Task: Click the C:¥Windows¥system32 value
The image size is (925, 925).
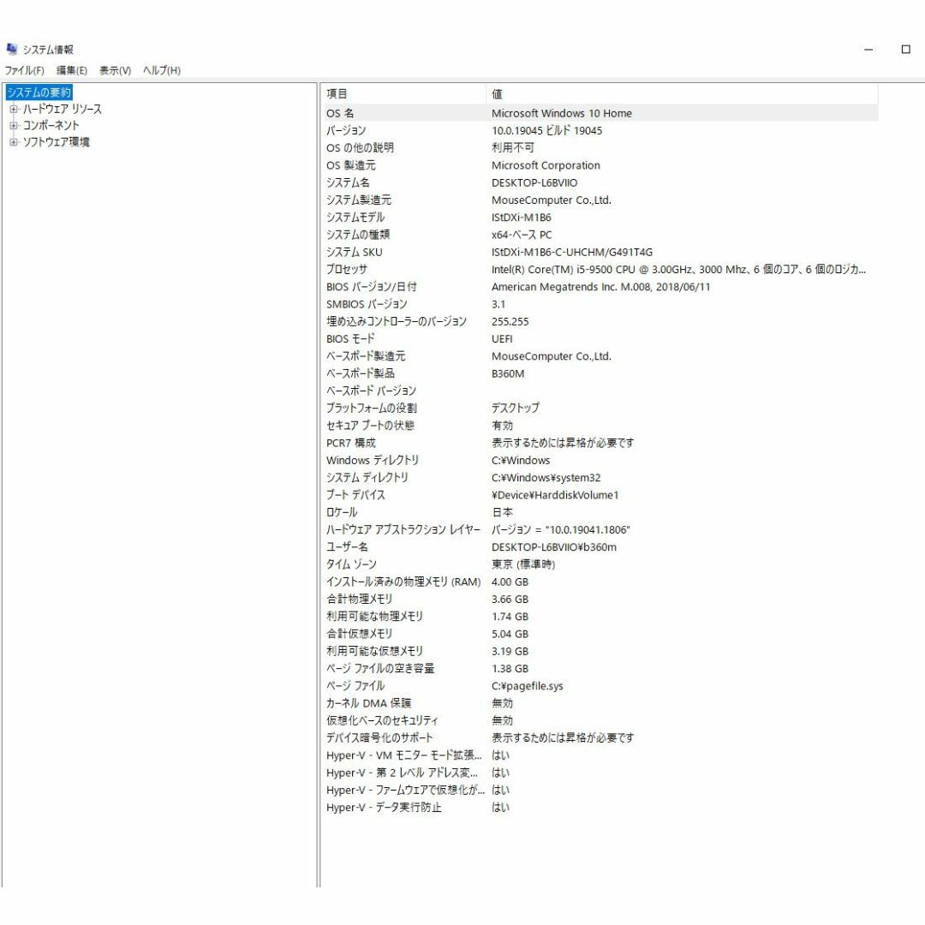Action: (546, 478)
